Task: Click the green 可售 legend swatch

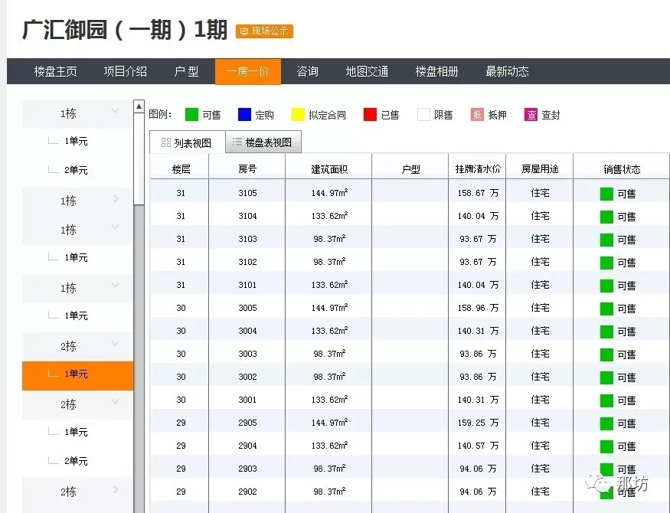Action: click(x=191, y=115)
